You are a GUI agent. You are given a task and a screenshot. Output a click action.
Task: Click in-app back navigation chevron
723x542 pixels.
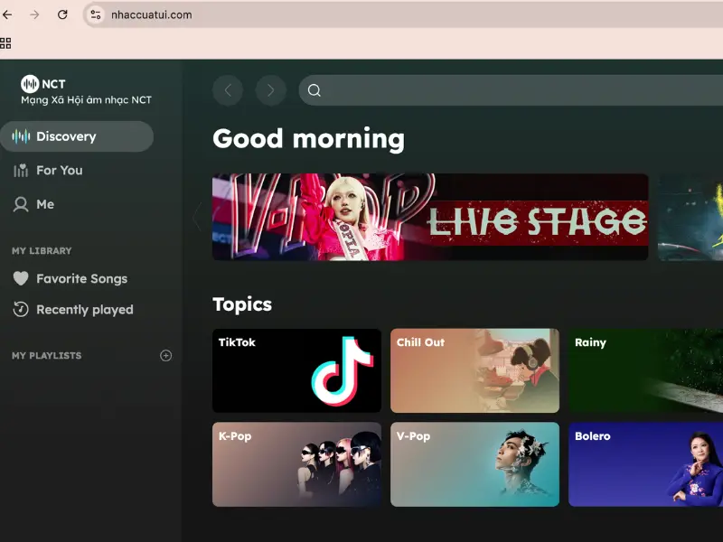(228, 90)
